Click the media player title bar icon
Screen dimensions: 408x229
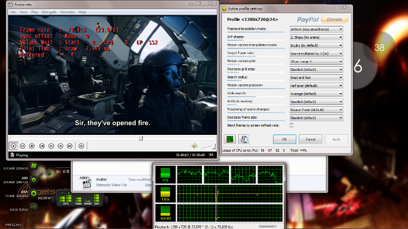(11, 5)
